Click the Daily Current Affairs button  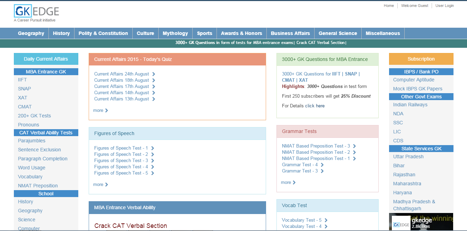[46, 59]
